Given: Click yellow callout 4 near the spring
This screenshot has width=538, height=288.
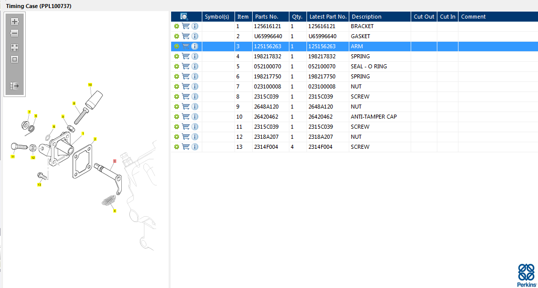Looking at the screenshot, I should pos(115,211).
